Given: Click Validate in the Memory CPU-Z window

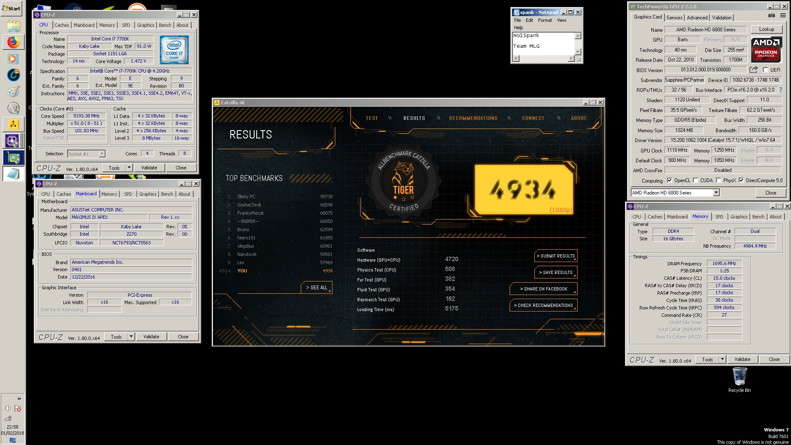Looking at the screenshot, I should coord(742,359).
